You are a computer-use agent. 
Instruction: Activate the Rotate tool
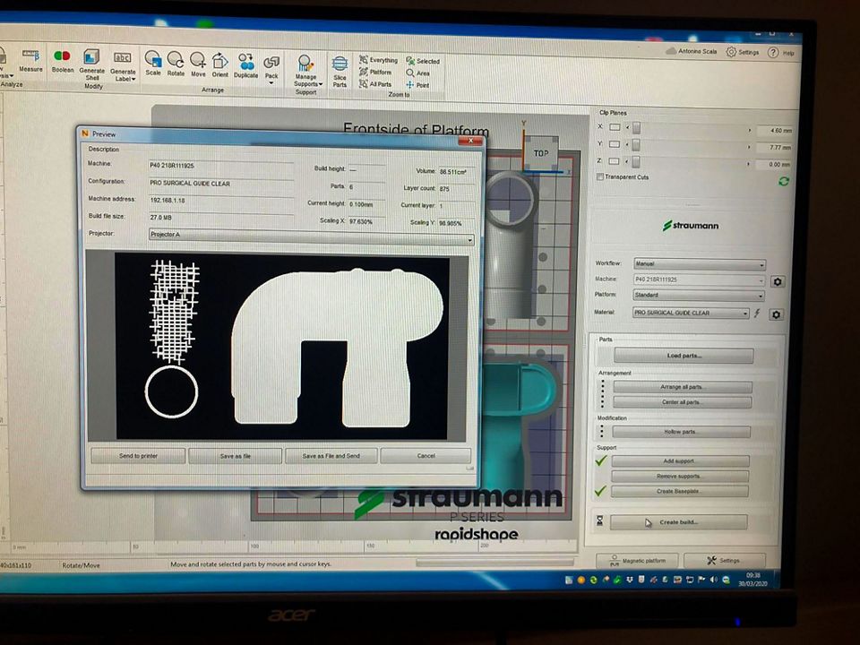(x=176, y=64)
